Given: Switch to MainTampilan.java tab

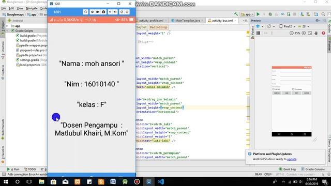Looking at the screenshot, I should pos(187,21).
